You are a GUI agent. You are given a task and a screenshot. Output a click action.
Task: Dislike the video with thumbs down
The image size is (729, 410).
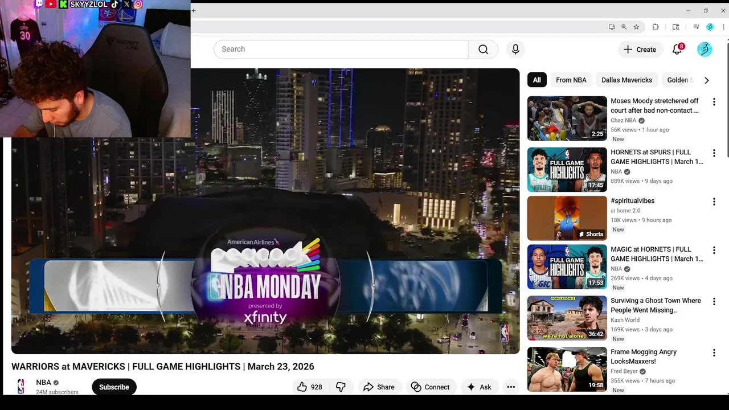(341, 387)
